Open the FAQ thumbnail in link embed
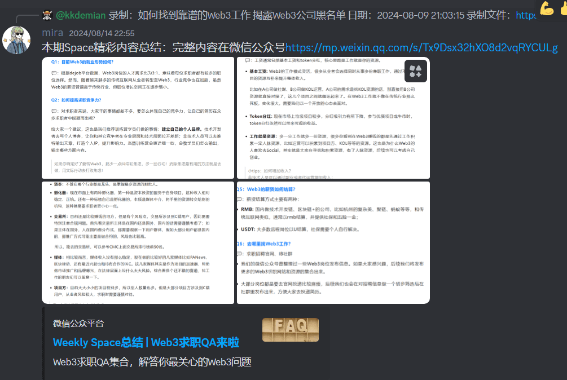 (x=290, y=330)
